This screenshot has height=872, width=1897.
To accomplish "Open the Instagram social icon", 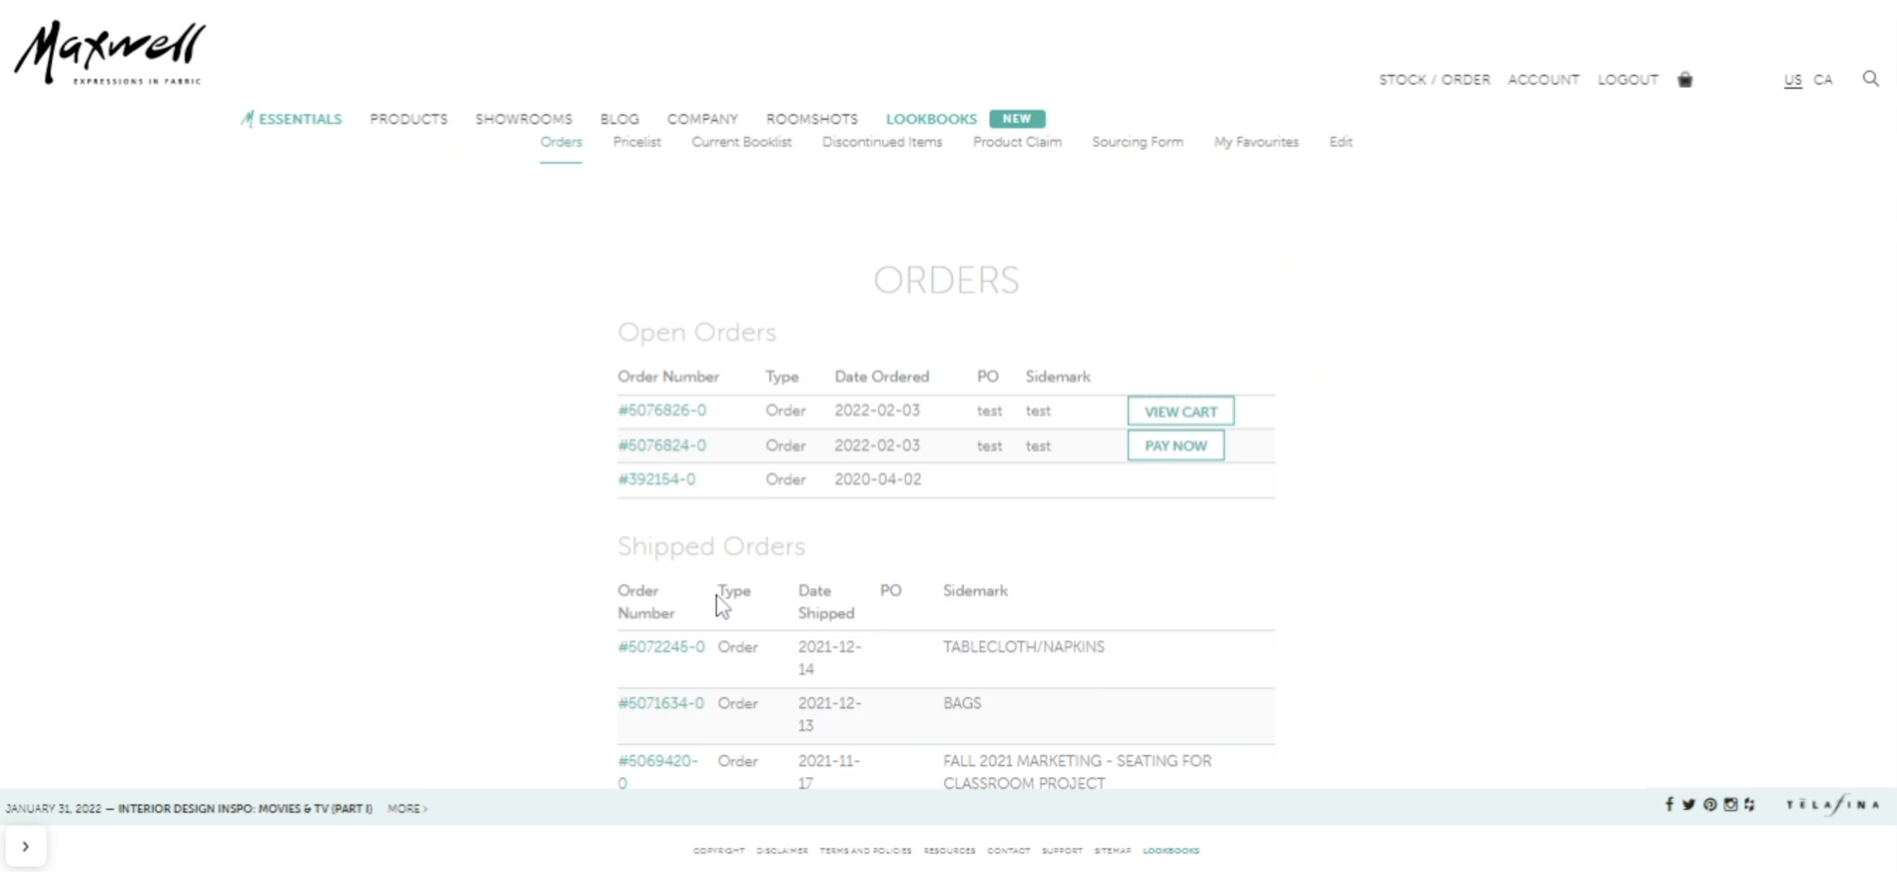I will coord(1730,804).
